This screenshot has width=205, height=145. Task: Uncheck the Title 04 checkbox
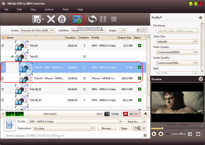click(x=3, y=45)
